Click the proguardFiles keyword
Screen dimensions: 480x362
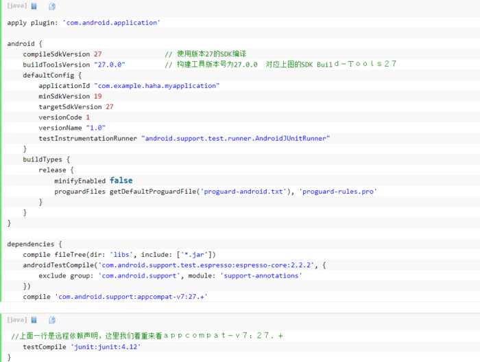[80, 192]
